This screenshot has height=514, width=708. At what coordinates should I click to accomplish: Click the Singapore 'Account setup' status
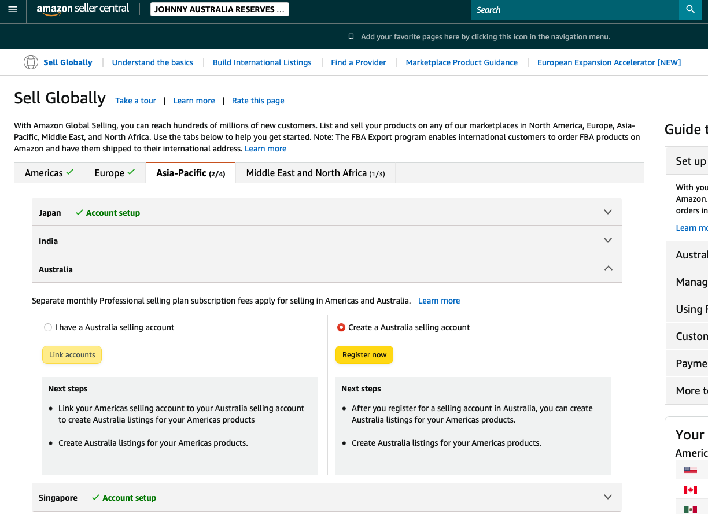click(124, 498)
